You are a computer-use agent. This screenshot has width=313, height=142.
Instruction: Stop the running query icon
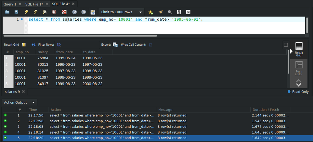(54, 12)
